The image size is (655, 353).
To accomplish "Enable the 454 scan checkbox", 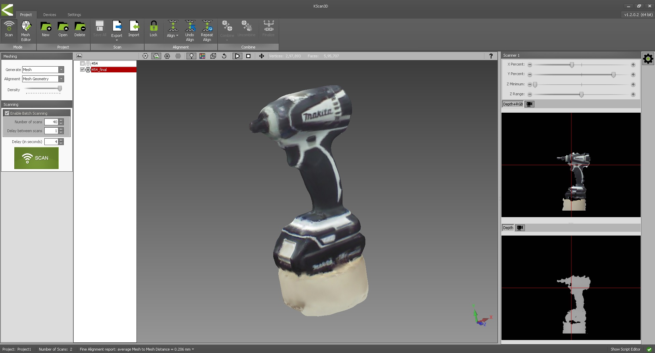I will click(x=82, y=63).
